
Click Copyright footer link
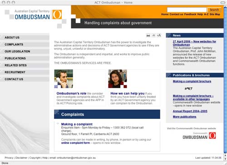click(35, 158)
